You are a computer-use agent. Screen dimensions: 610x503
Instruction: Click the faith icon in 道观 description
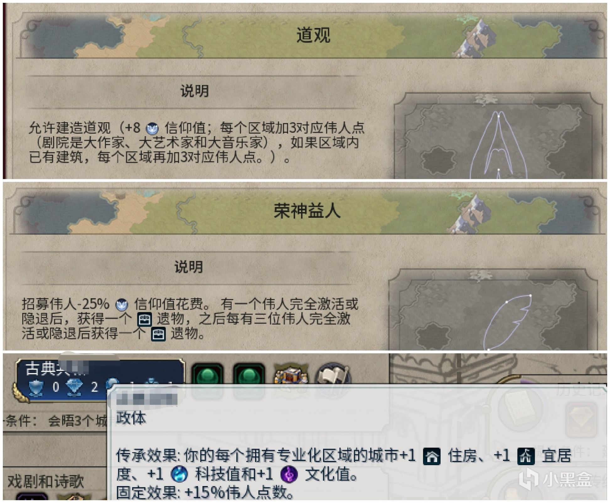tap(153, 128)
